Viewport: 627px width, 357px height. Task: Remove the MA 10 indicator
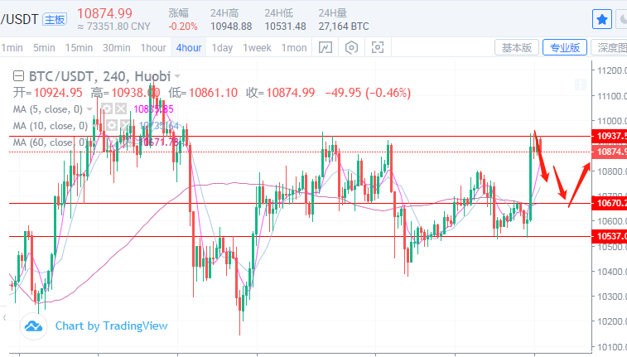tap(126, 126)
